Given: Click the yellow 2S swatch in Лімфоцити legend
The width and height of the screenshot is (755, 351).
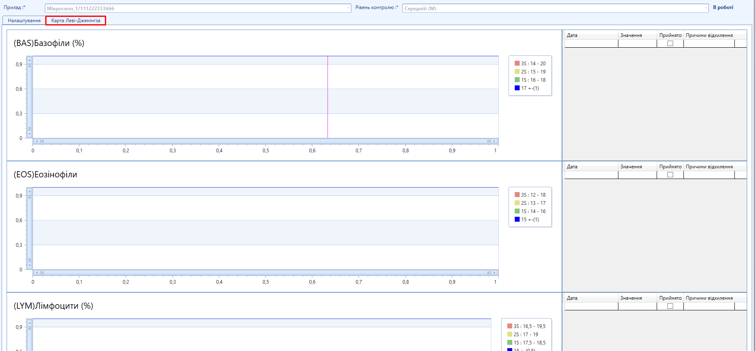Looking at the screenshot, I should tap(510, 334).
